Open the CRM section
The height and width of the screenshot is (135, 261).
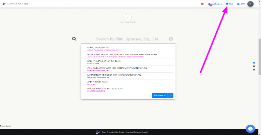click(x=240, y=4)
